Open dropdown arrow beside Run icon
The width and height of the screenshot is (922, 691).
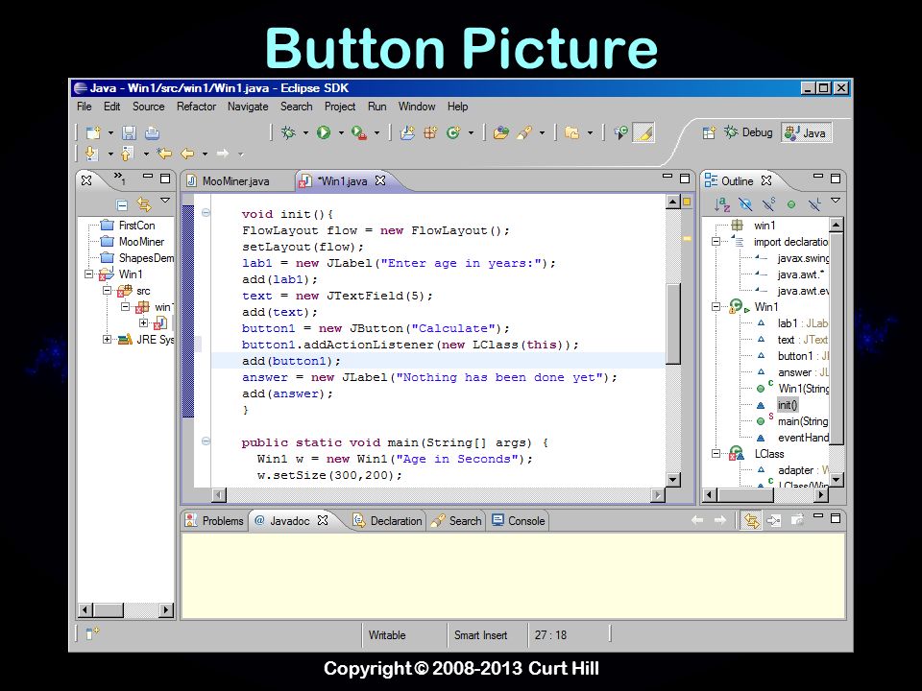(341, 133)
